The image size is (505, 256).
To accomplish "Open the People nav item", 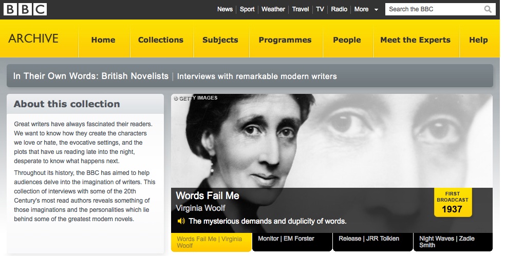I will tap(347, 40).
